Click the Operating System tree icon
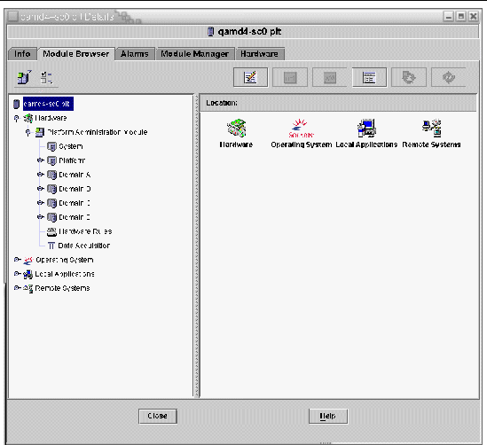Screen dimensions: 487x445 pyautogui.click(x=28, y=260)
